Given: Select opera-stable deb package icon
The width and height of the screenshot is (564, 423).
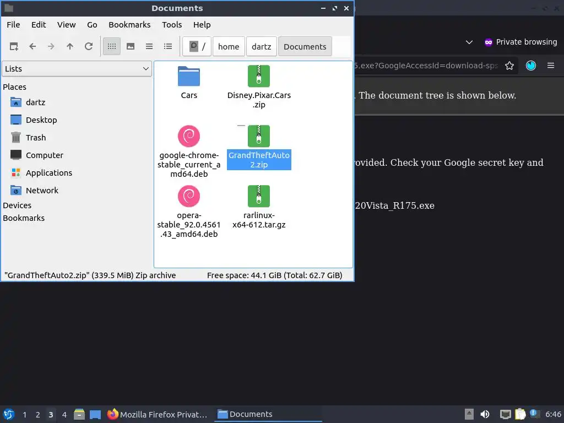Looking at the screenshot, I should click(189, 197).
